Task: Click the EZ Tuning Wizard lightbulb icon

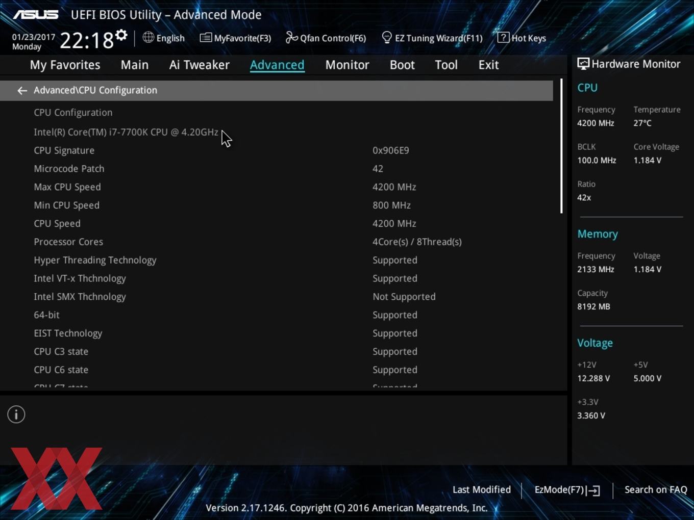Action: (387, 37)
